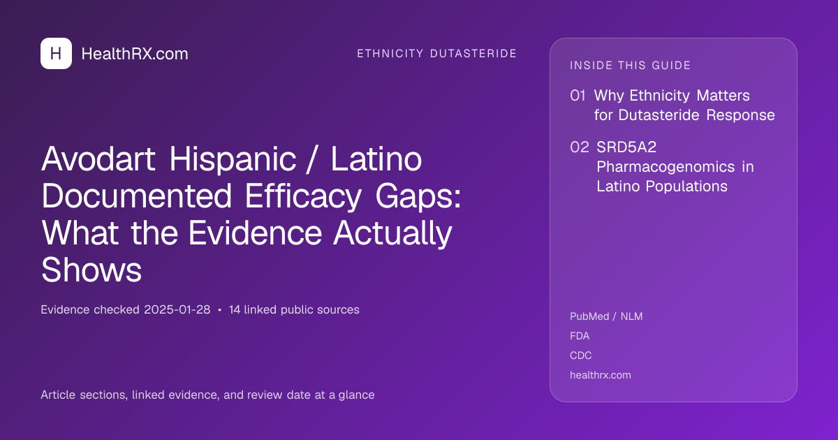
Task: Open section 02 SRD5A2 Pharmacogenomics
Action: [662, 167]
